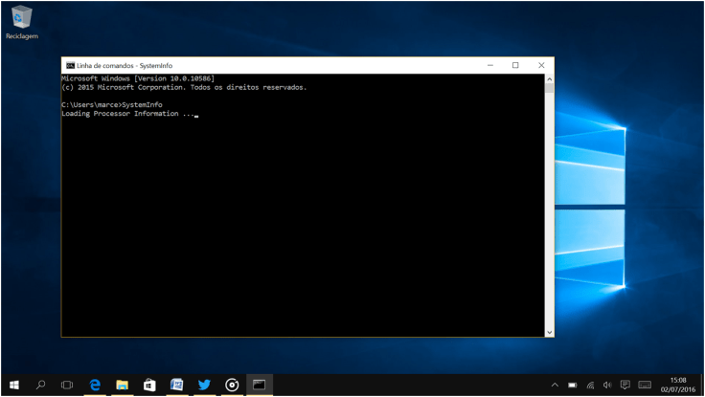The image size is (705, 397).
Task: Open the Windows Start menu
Action: click(x=13, y=385)
